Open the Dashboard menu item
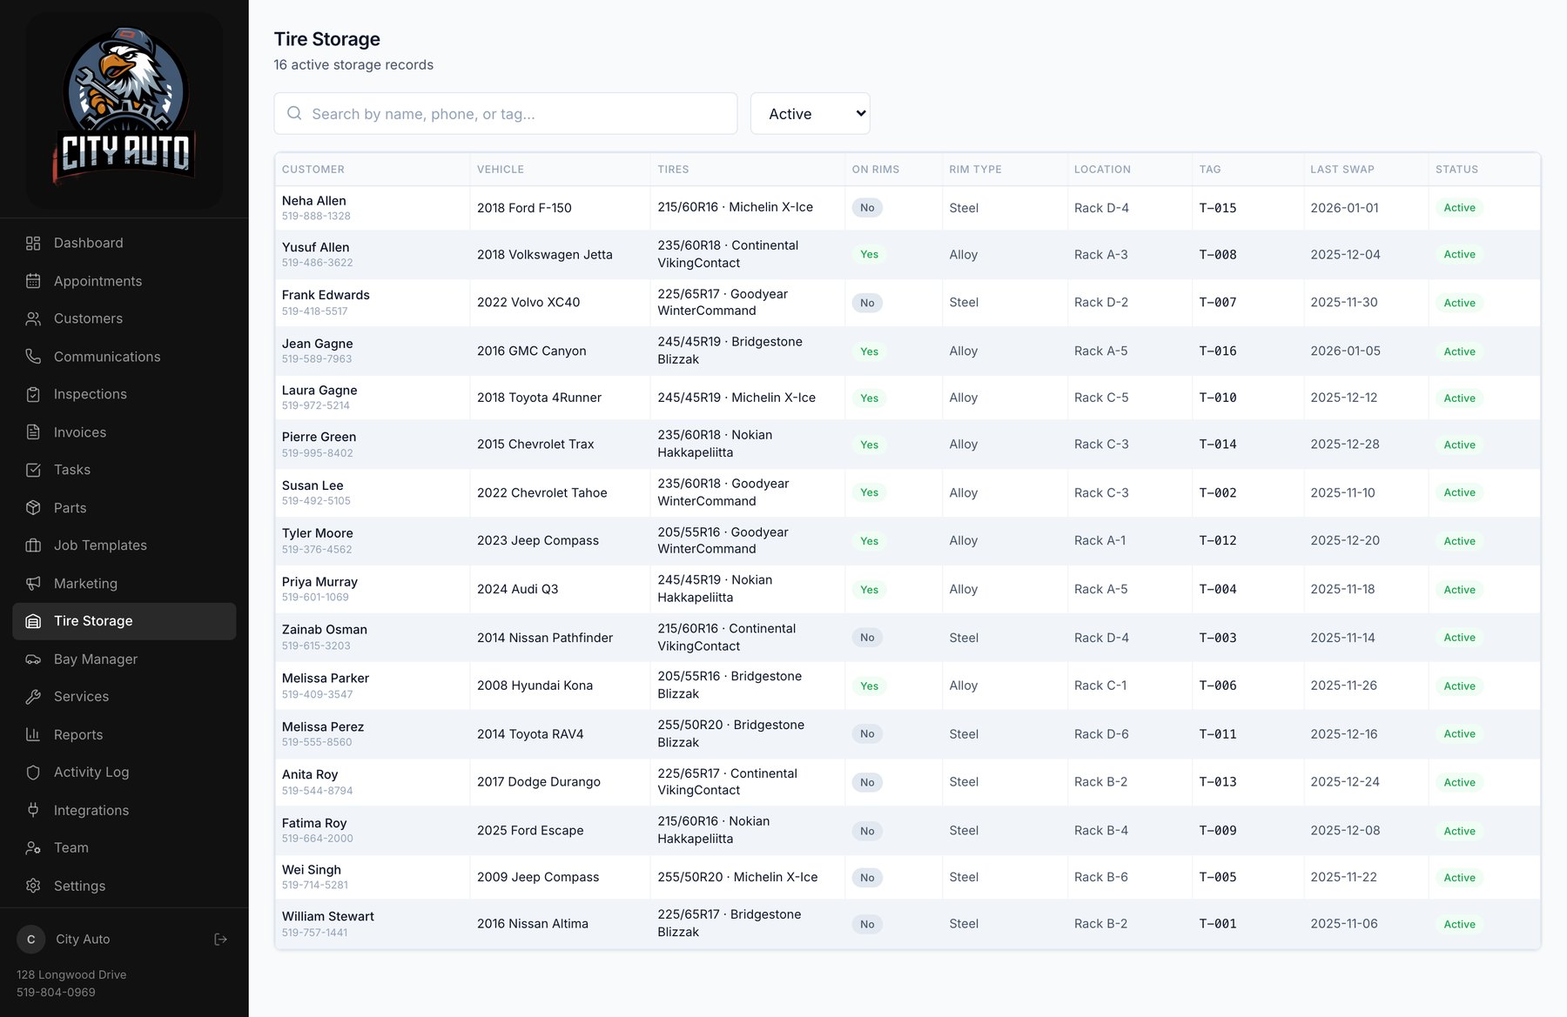1567x1017 pixels. pyautogui.click(x=124, y=244)
